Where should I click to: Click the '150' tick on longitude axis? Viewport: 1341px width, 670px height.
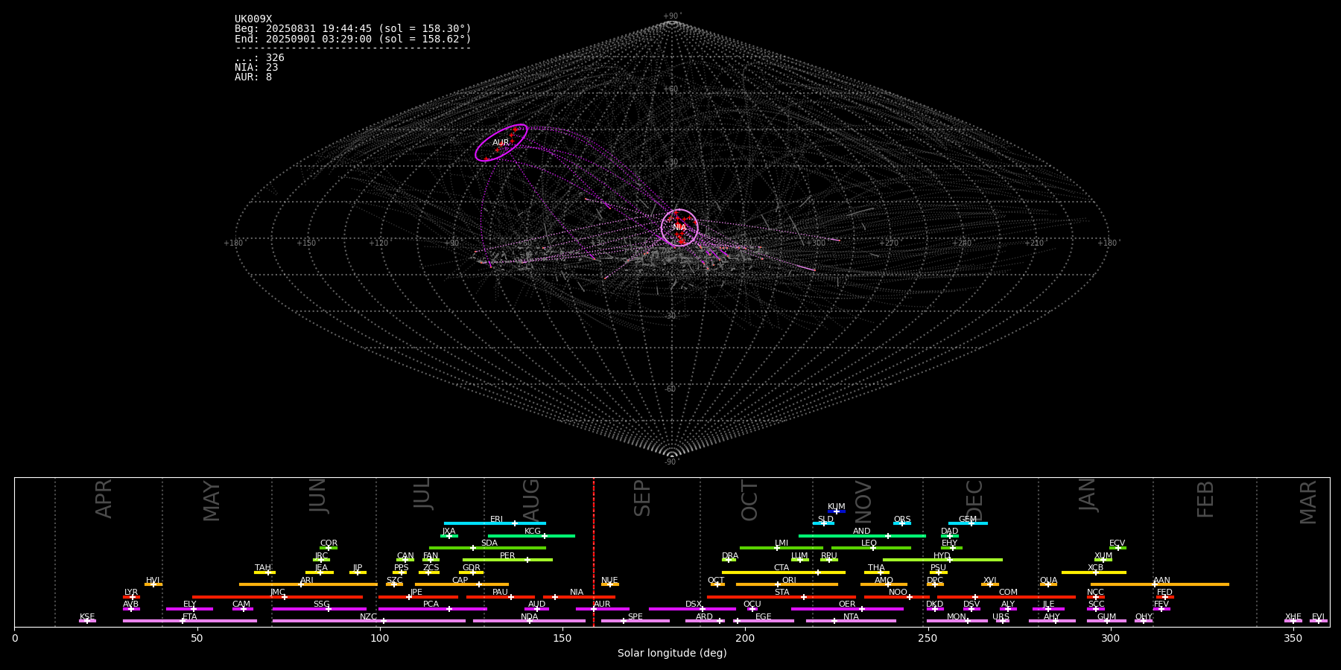(x=562, y=638)
